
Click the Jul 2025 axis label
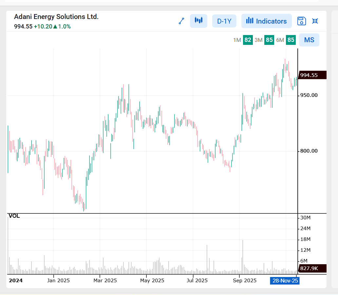click(x=197, y=281)
